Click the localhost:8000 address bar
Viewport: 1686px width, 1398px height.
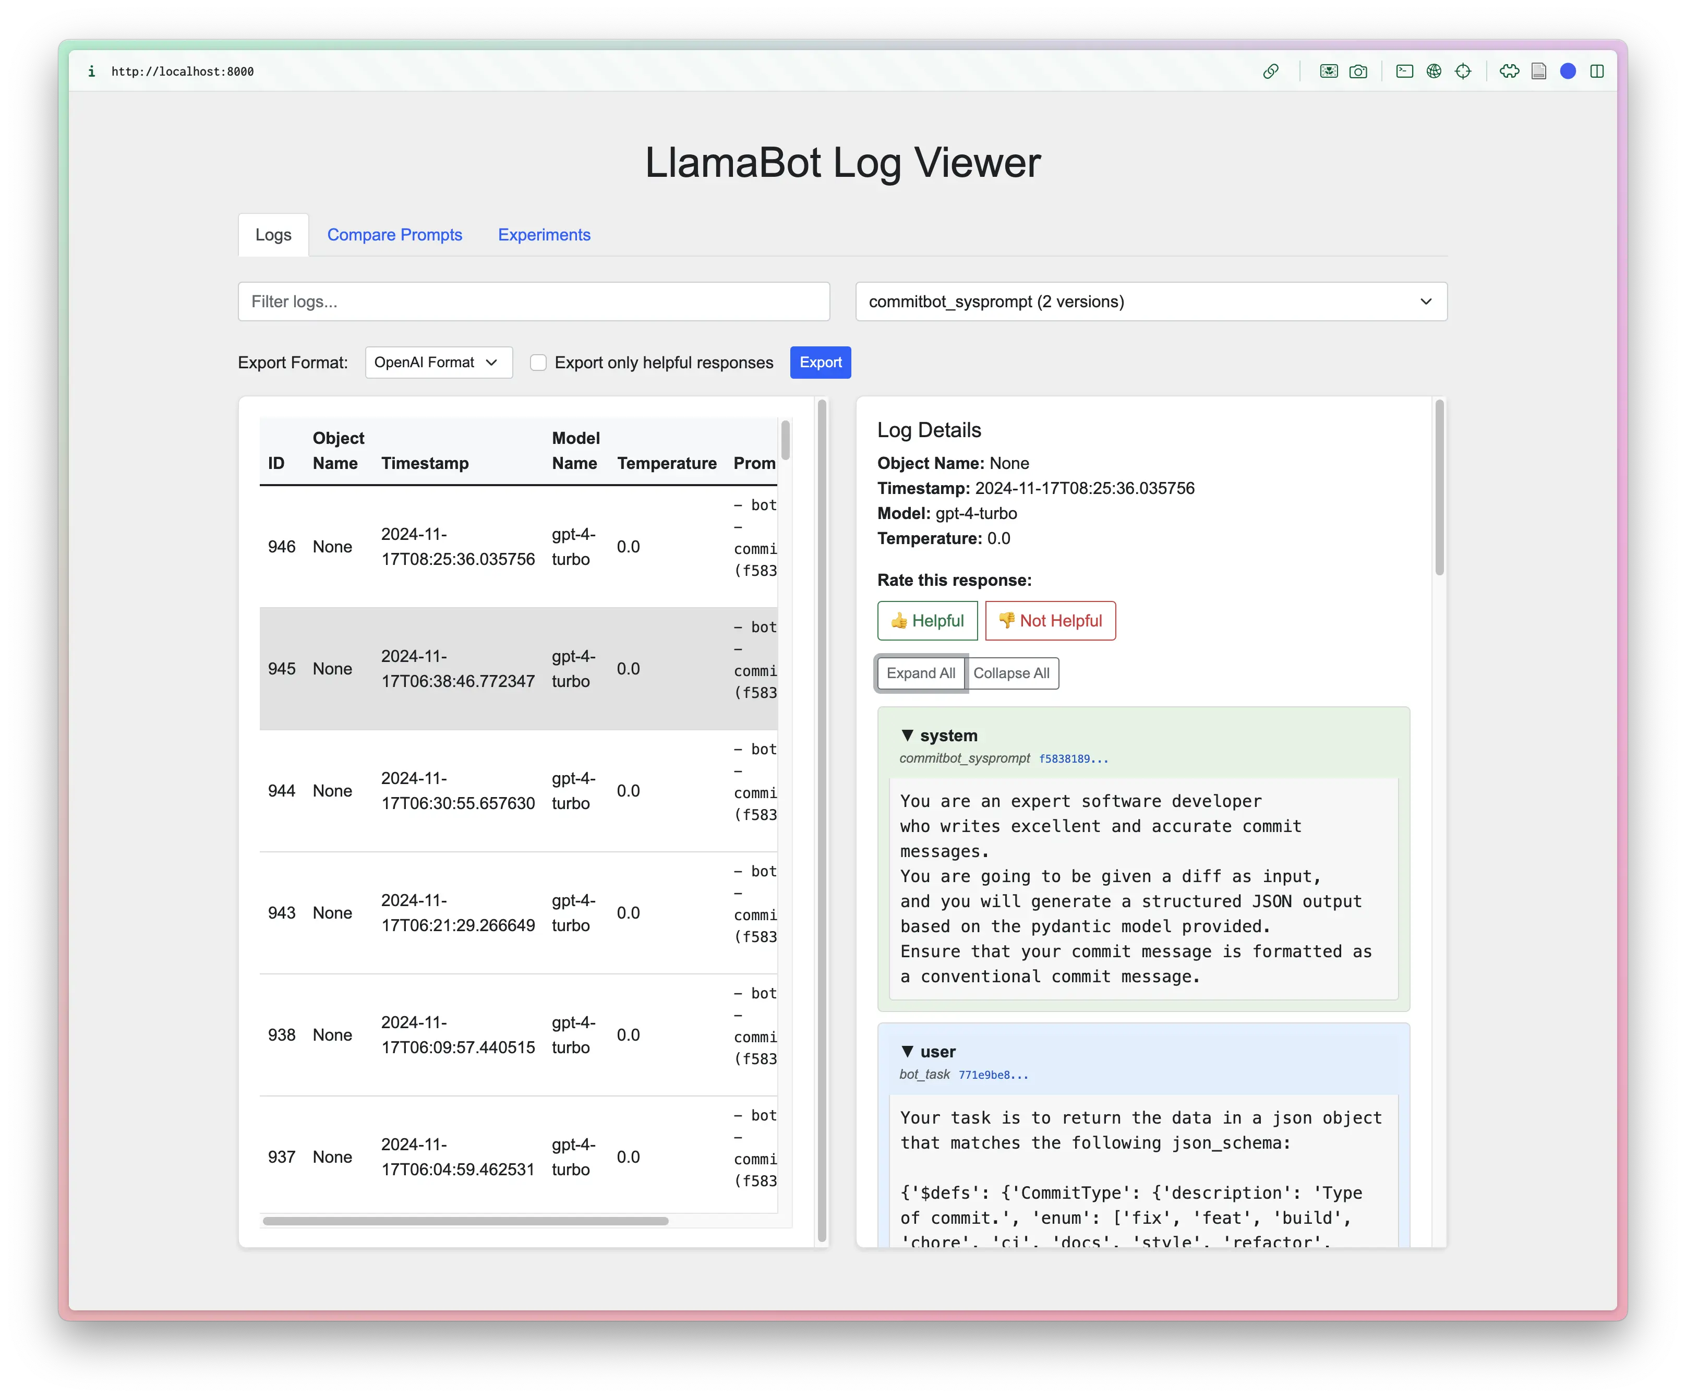(182, 71)
